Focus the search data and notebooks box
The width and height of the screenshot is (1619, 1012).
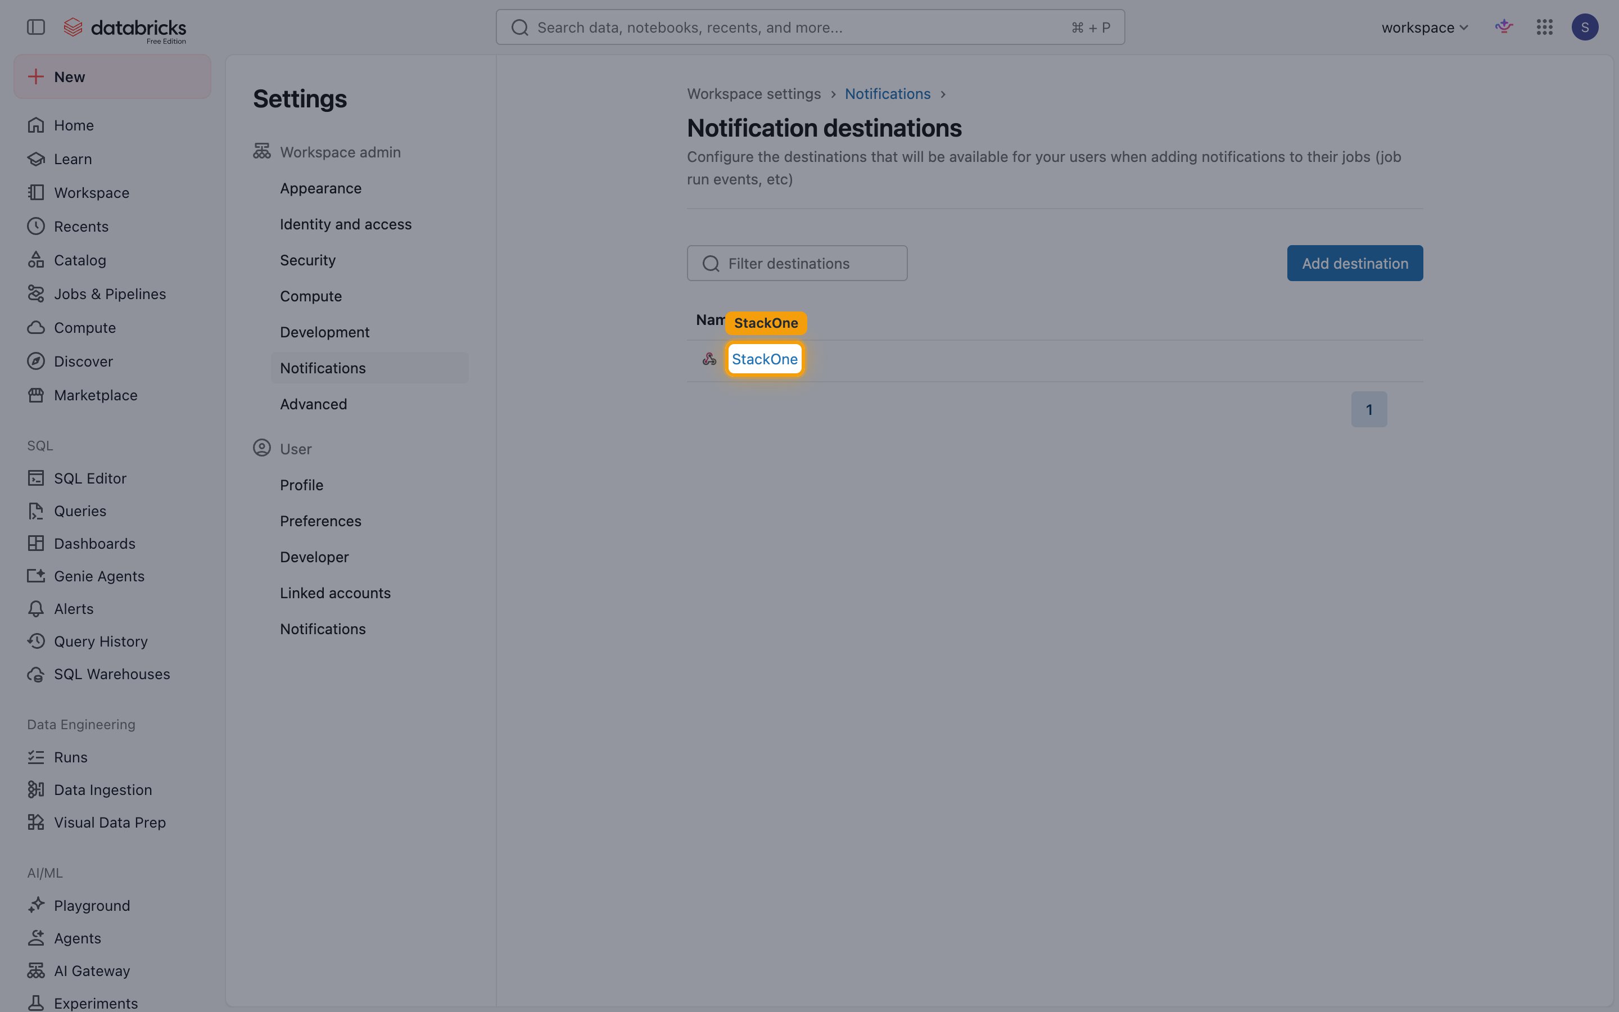tap(810, 28)
